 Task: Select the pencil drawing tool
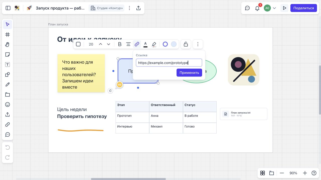[8, 84]
